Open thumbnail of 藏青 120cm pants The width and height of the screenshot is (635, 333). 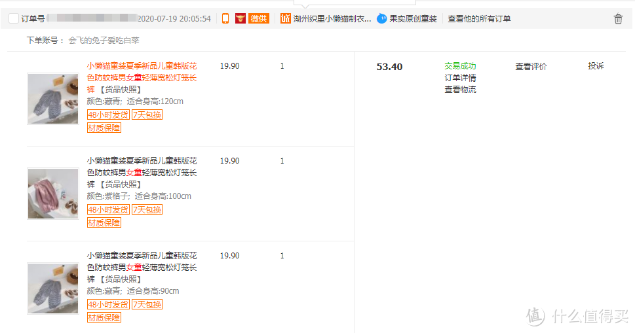53,99
